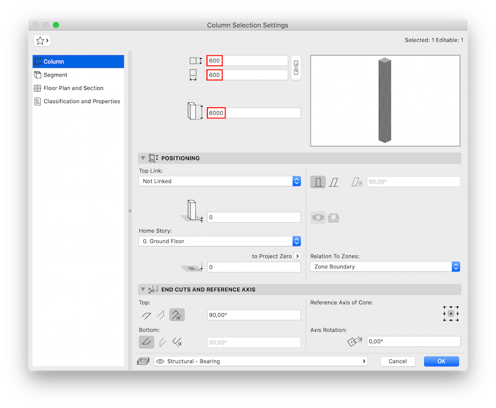Open the Relation To Zones dropdown
The height and width of the screenshot is (408, 496).
pyautogui.click(x=385, y=266)
